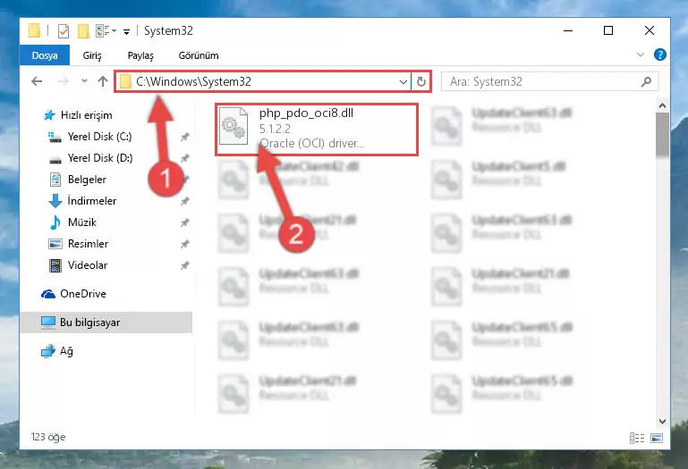
Task: Select the php_pdo_oci8.dll file
Action: [317, 130]
